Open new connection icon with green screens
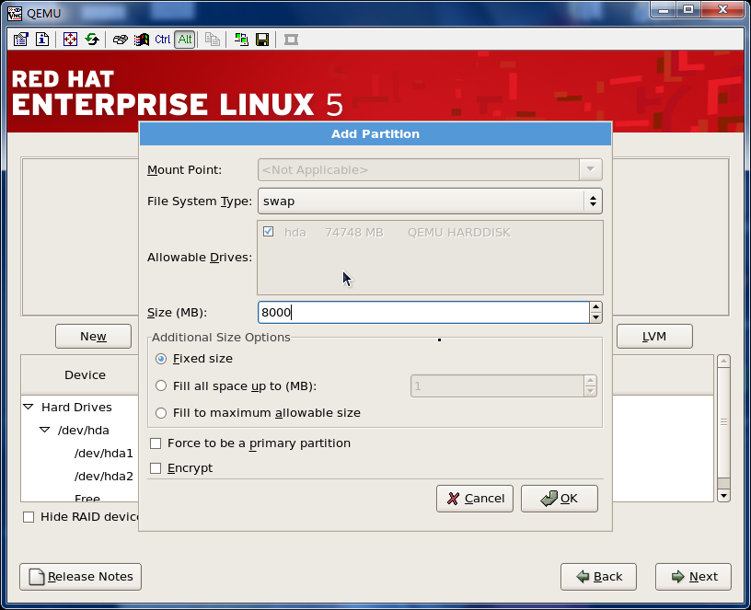The image size is (751, 610). tap(241, 40)
